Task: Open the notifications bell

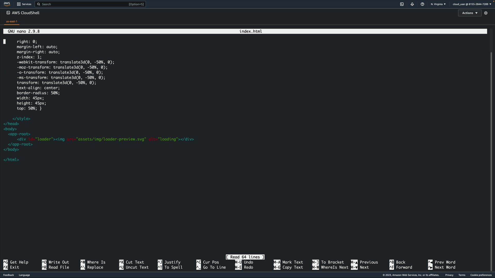Action: click(412, 4)
